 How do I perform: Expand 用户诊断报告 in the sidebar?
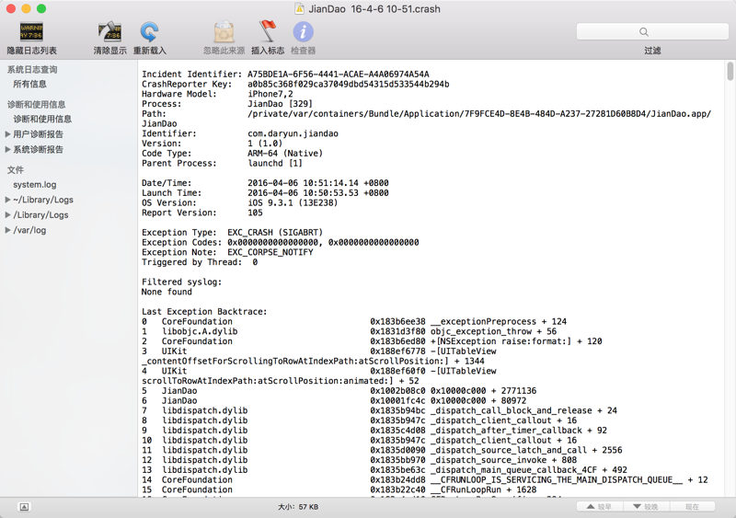[x=7, y=134]
